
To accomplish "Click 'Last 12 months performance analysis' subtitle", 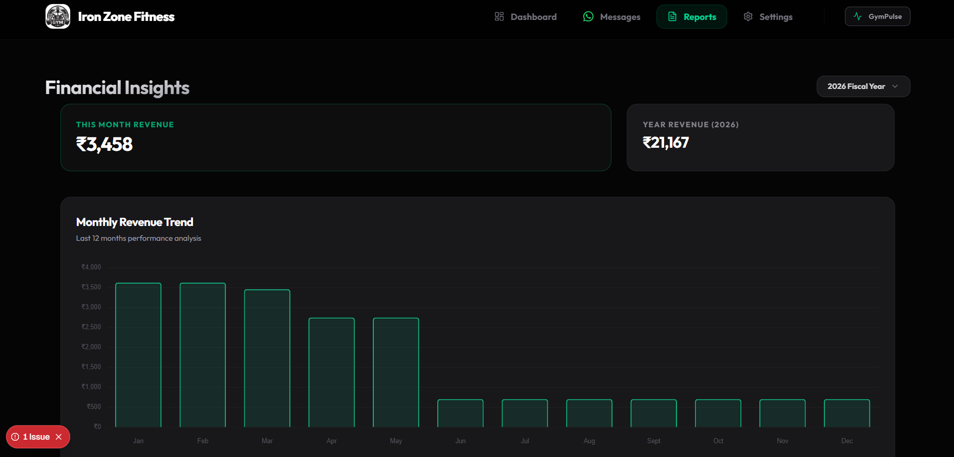I will coord(139,238).
